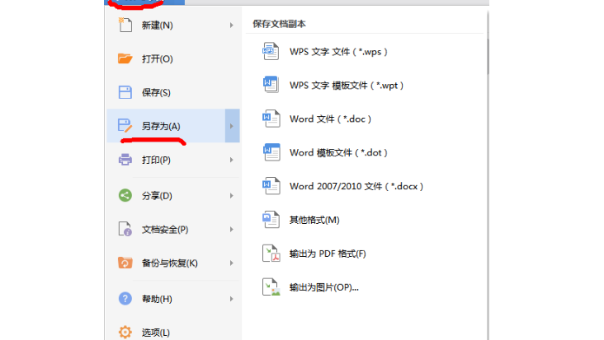Choose 打开(O) from the file menu
The image size is (604, 340).
click(173, 58)
